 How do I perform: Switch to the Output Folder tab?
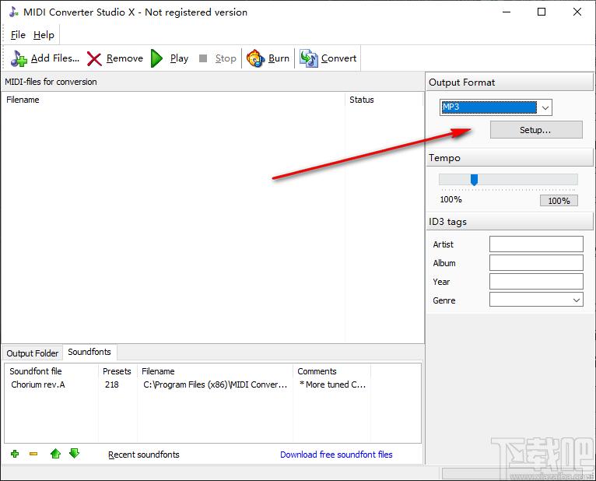click(33, 353)
